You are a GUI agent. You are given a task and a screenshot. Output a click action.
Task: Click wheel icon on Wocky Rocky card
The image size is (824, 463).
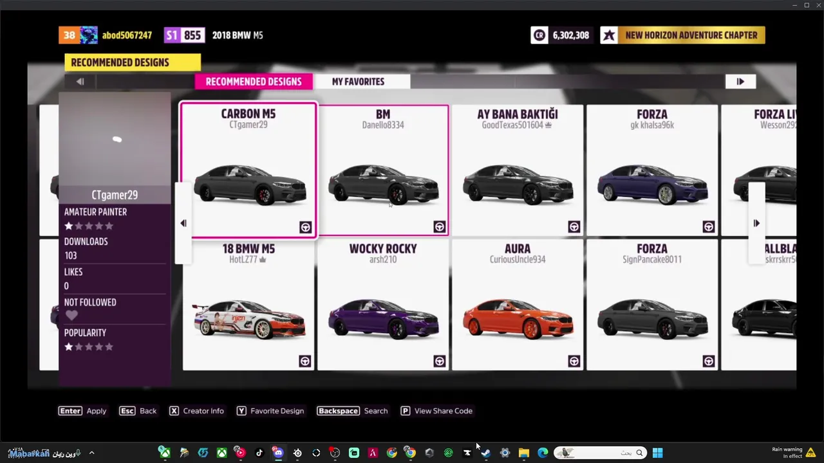[x=440, y=361]
